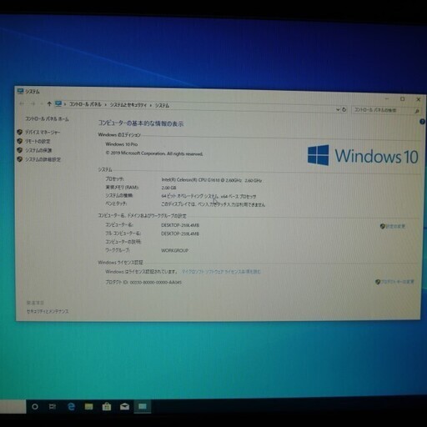The width and height of the screenshot is (427, 427).
Task: Open Microsoft Store from taskbar
Action: [x=107, y=407]
